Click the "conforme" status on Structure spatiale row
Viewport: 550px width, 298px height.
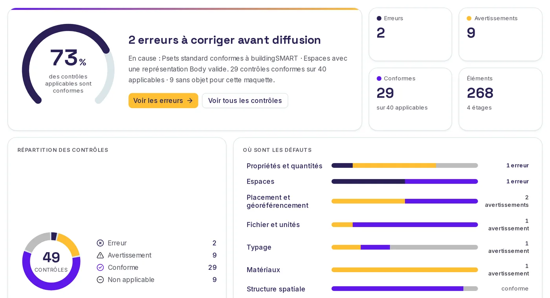(515, 289)
